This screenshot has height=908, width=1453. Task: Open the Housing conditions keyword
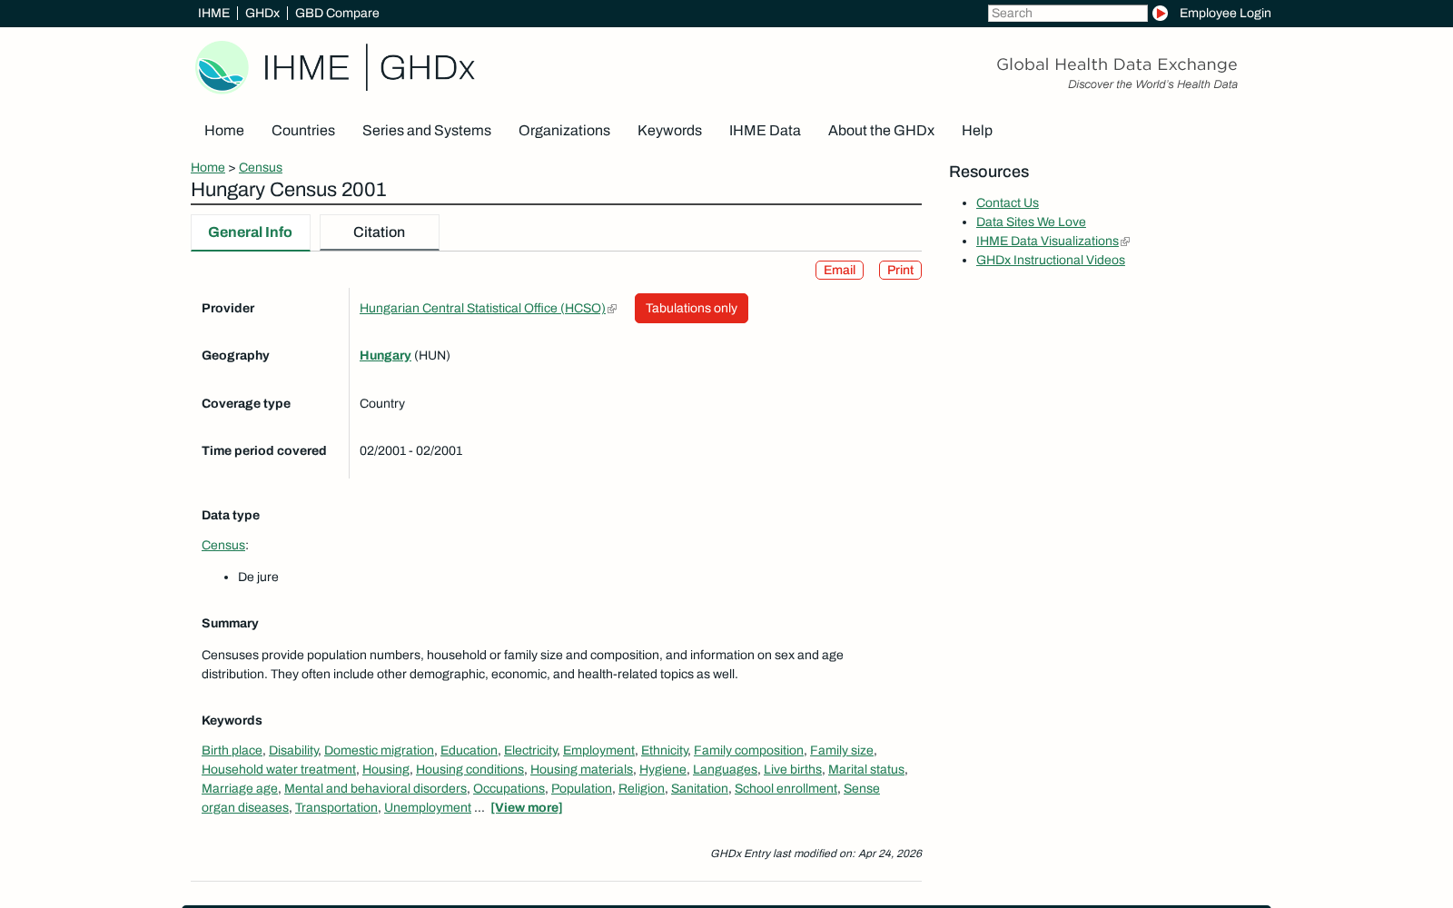click(x=470, y=770)
